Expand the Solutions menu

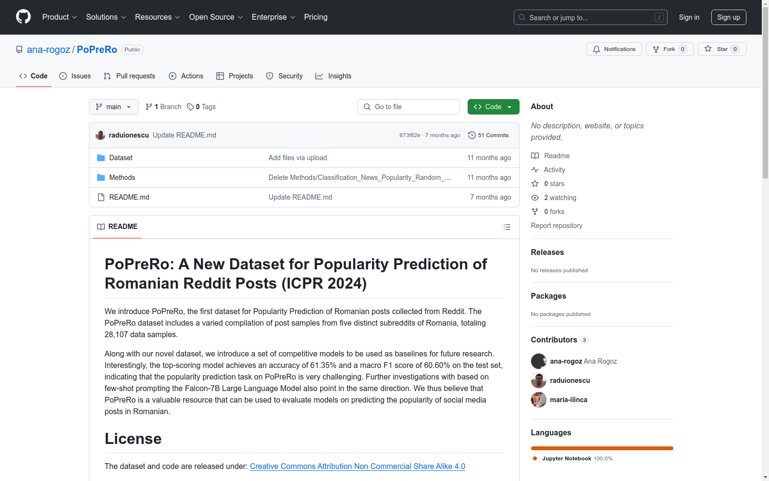click(106, 17)
